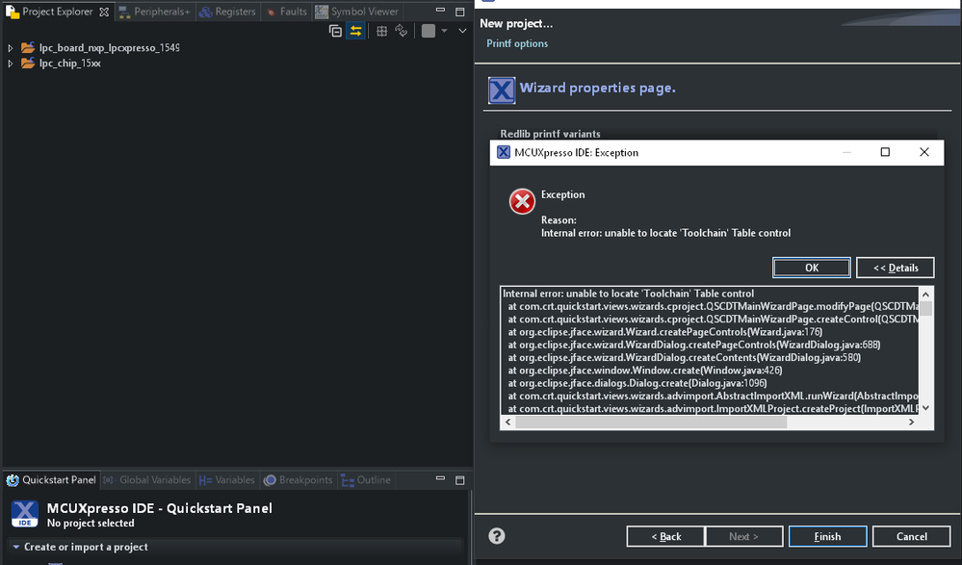Click 'Printf options' wizard subtitle
The image size is (962, 565).
point(517,43)
